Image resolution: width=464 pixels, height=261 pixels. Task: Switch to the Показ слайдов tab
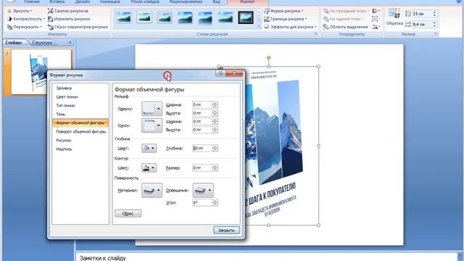click(145, 1)
